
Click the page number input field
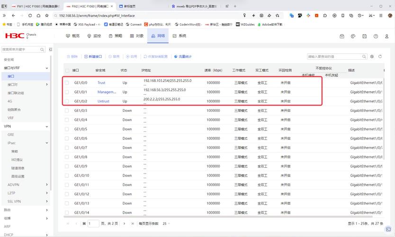[93, 223]
